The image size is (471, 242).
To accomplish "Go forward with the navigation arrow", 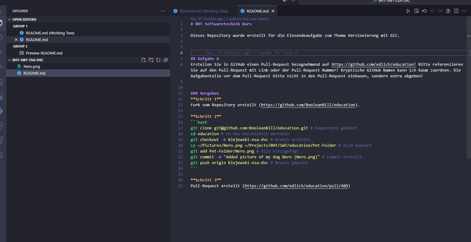I will pos(293,1).
